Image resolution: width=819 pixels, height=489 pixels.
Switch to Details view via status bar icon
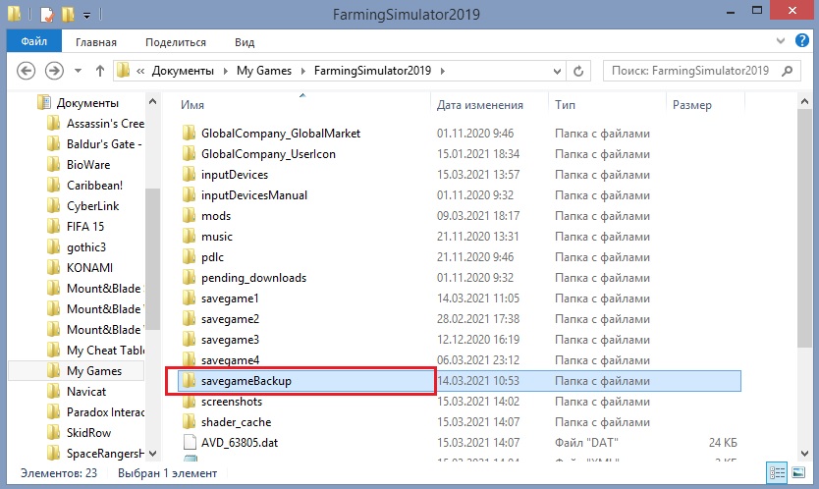[777, 473]
